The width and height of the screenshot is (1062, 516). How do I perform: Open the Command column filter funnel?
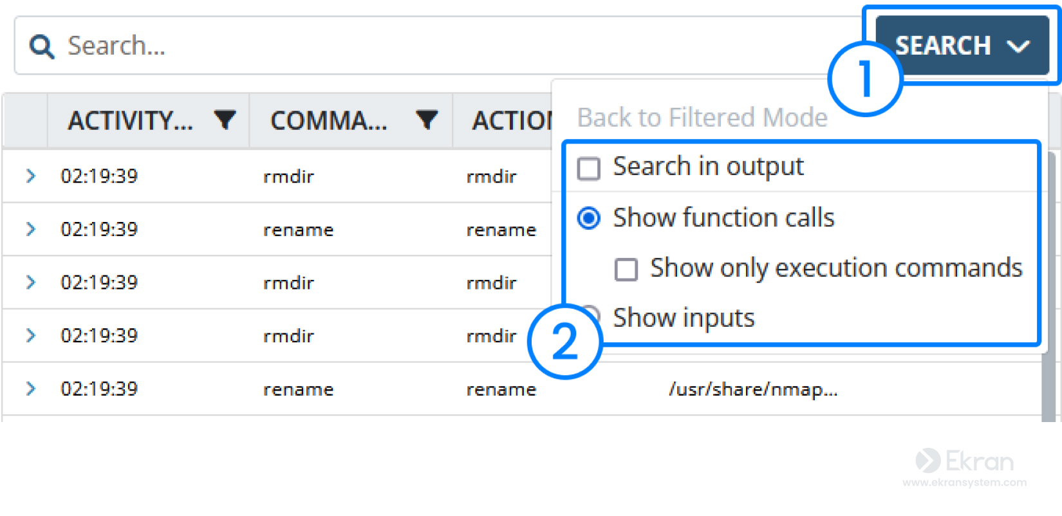point(427,120)
